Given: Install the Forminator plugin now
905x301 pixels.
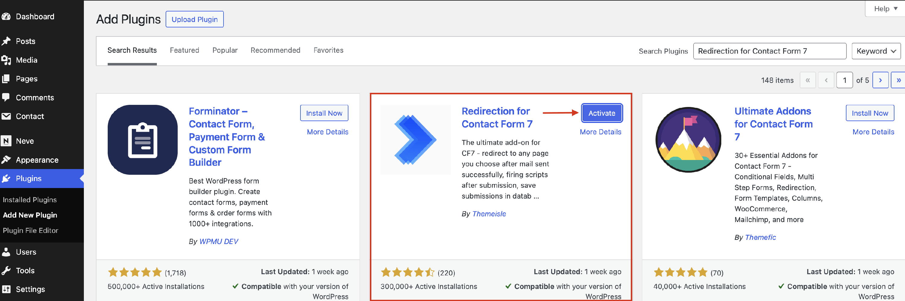Looking at the screenshot, I should 324,113.
